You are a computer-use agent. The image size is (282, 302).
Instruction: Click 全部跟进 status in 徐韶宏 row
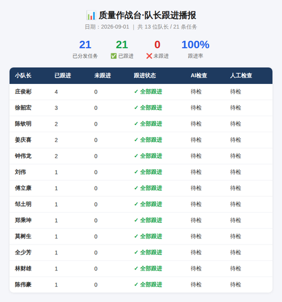148,108
